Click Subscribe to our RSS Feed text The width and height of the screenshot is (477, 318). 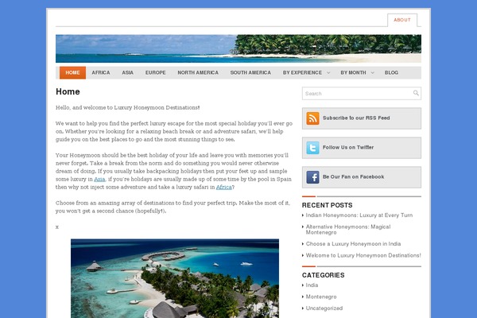(356, 118)
